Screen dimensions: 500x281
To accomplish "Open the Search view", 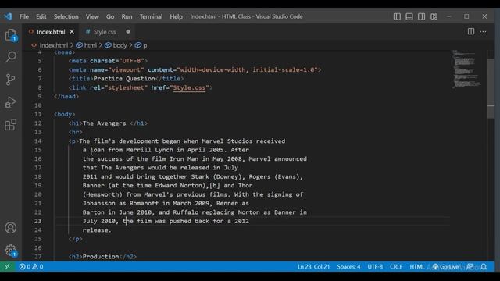I will click(11, 57).
